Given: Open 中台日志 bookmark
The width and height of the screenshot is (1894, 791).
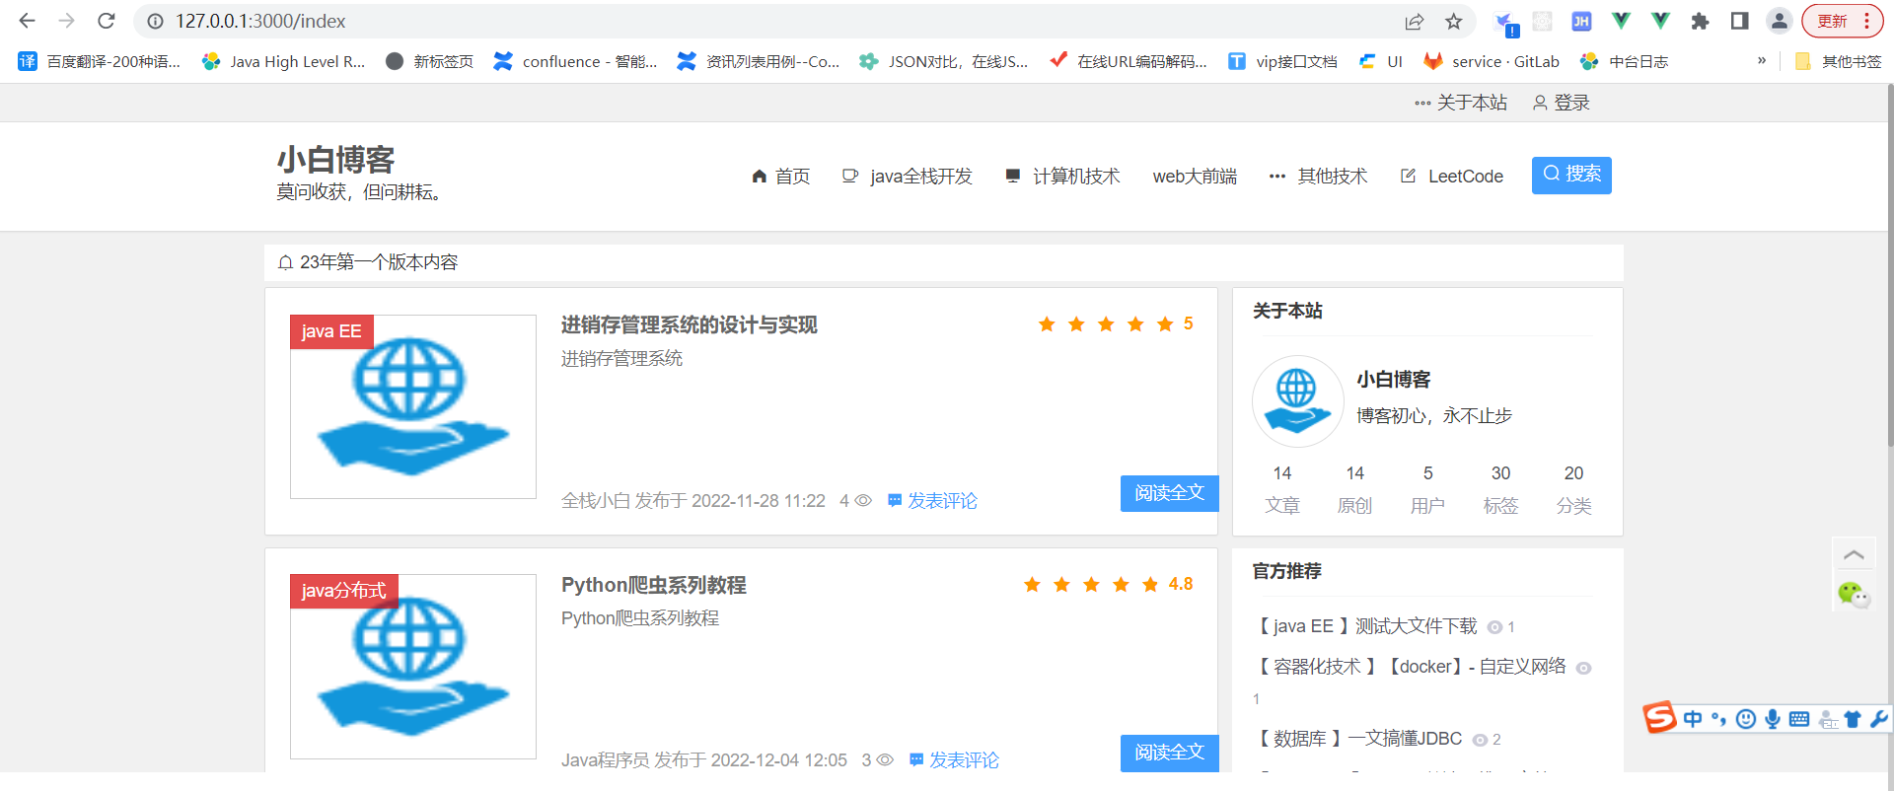Looking at the screenshot, I should click(1624, 61).
